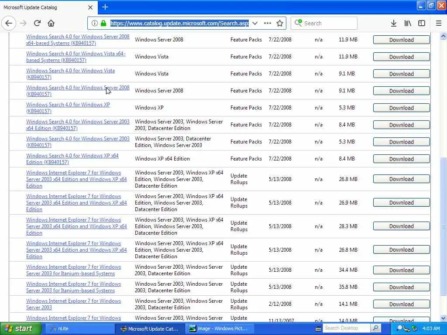The height and width of the screenshot is (335, 447).
Task: Switch to image - Windows Picture viewer taskbar button
Action: point(220,329)
